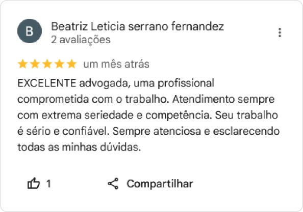This screenshot has width=303, height=212.
Task: View the reviewer's 2 avaliações
Action: point(81,40)
